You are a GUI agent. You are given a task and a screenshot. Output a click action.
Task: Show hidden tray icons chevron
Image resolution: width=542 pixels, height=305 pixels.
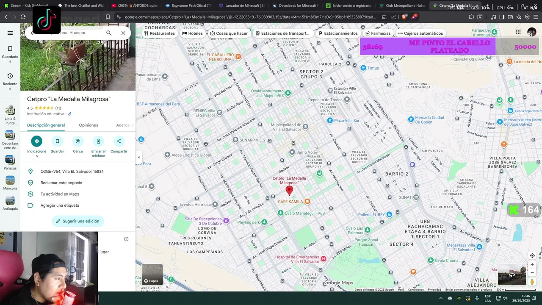tap(441, 298)
